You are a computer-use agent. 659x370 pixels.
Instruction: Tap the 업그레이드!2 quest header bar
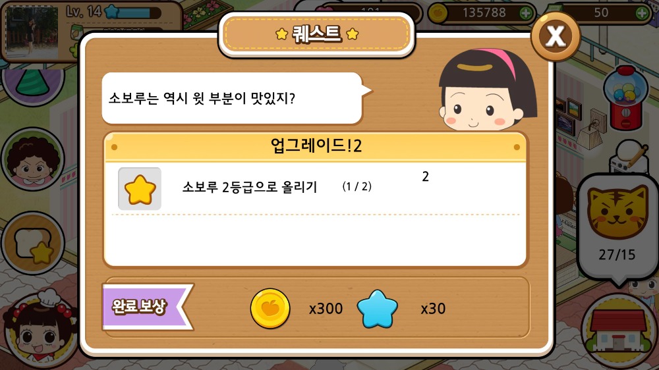(315, 147)
